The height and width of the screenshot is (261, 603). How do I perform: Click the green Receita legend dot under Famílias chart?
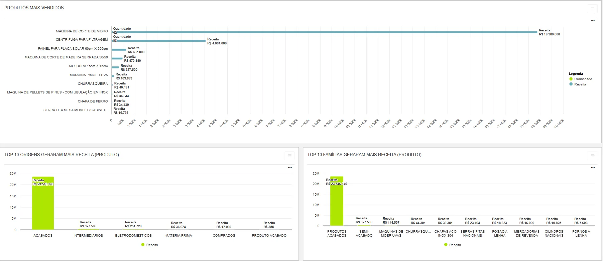[x=446, y=245]
